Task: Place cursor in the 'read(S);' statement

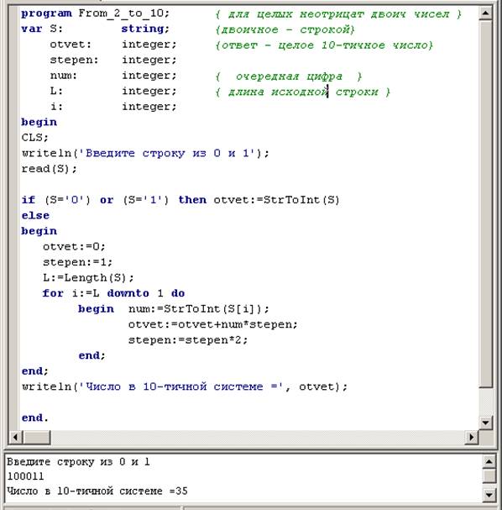Action: 49,169
